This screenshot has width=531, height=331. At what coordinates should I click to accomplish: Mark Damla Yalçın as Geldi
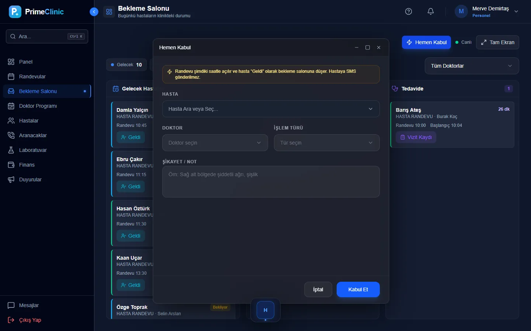[x=131, y=137]
